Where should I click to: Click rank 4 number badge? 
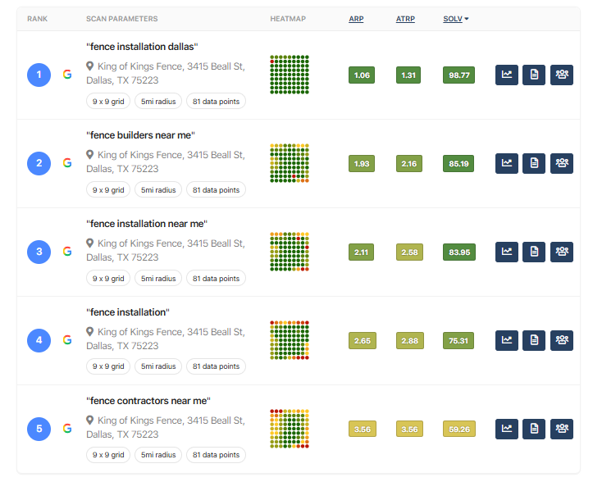(39, 340)
